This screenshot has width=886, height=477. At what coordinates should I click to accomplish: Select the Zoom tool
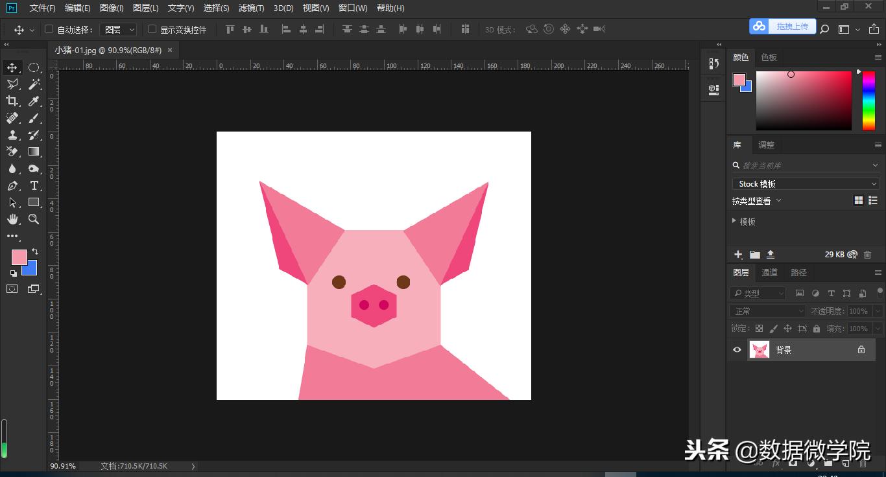[x=34, y=219]
